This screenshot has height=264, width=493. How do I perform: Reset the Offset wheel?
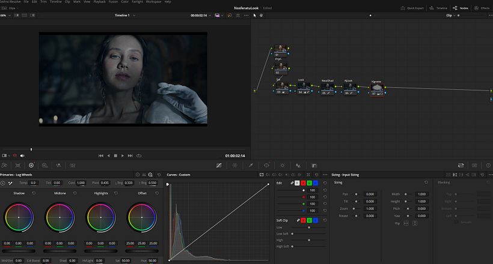(x=157, y=193)
